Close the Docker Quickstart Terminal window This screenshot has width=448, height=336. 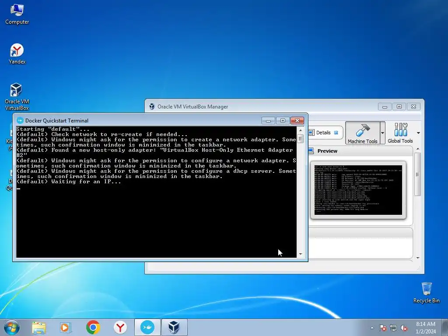pyautogui.click(x=297, y=121)
